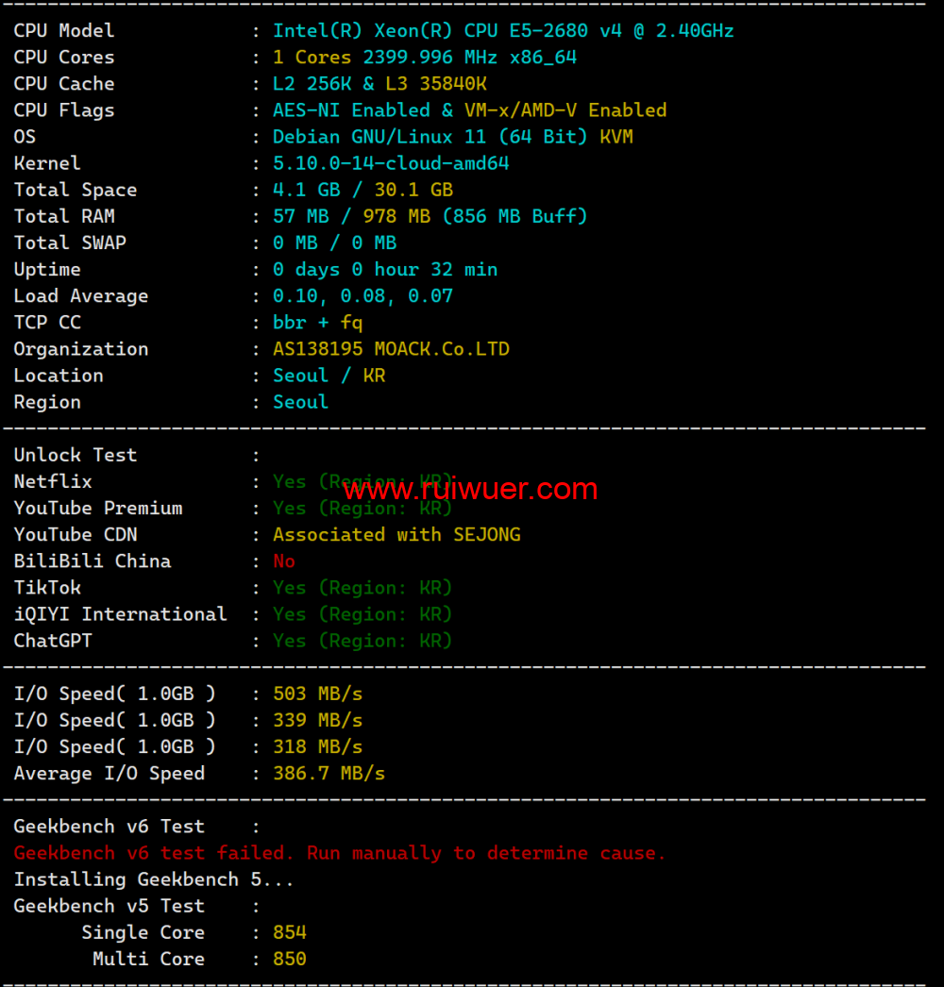Image resolution: width=944 pixels, height=987 pixels.
Task: Click the Single Core score 854
Action: point(290,932)
